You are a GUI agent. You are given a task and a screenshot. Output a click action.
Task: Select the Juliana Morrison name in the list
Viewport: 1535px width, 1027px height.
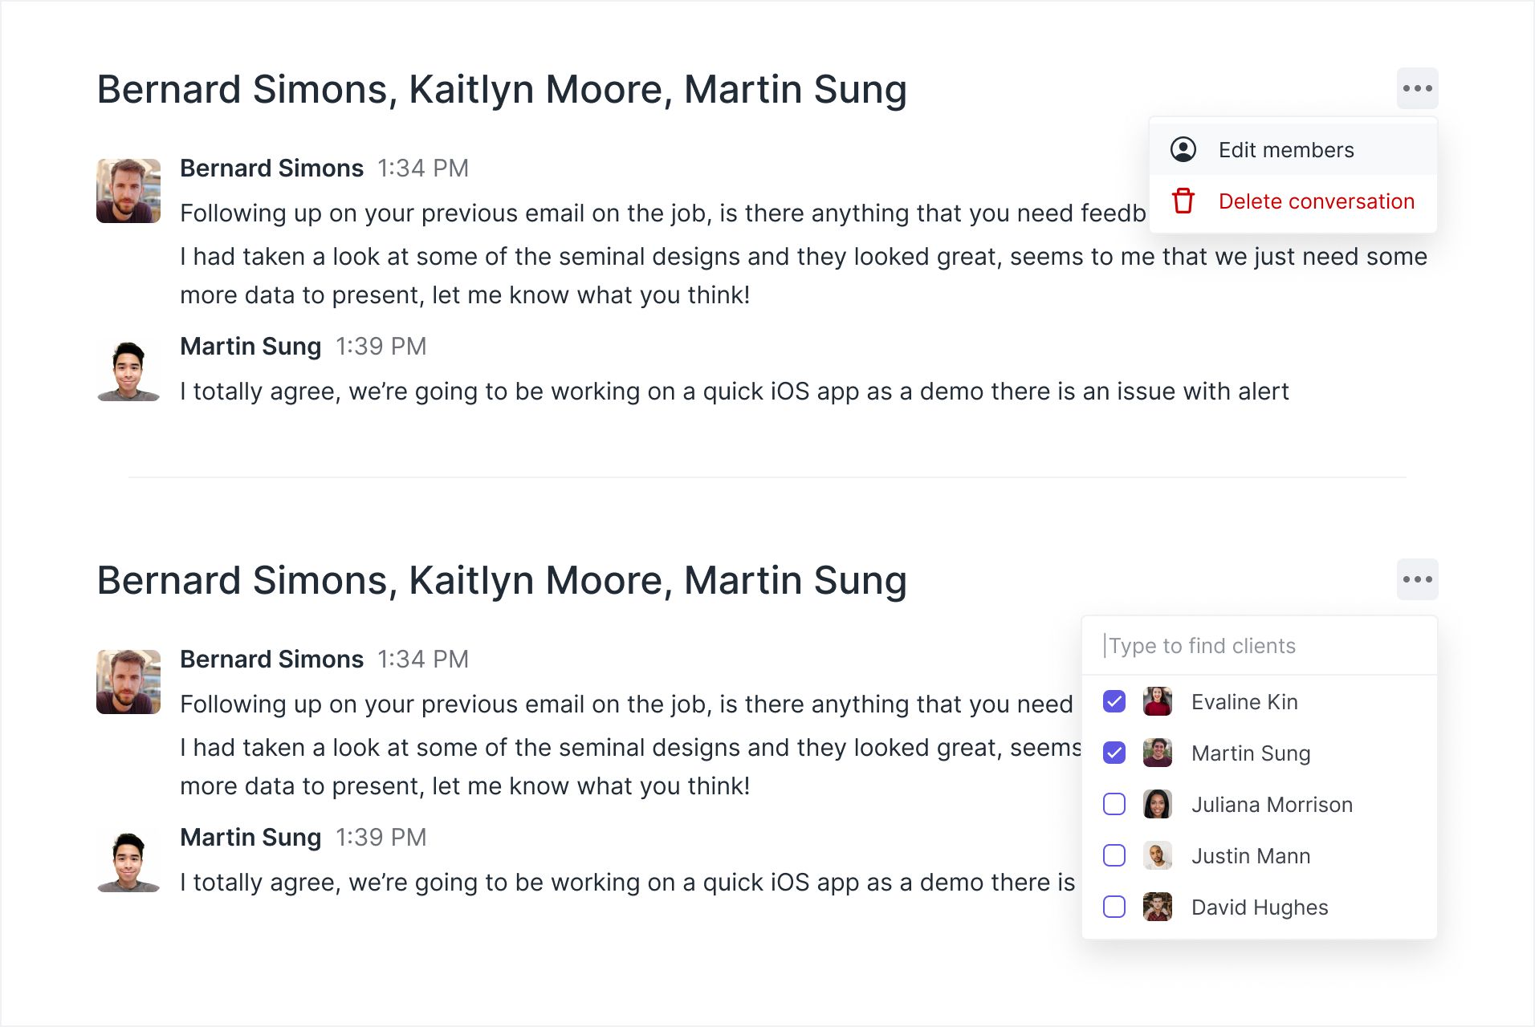tap(1272, 805)
